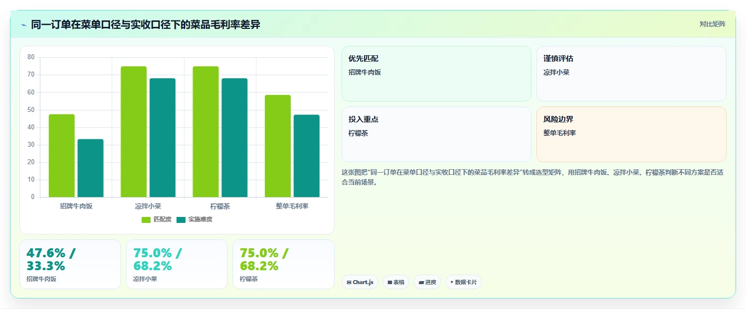Click the icon inside the 数据卡片 tag
The width and height of the screenshot is (746, 309).
point(452,282)
